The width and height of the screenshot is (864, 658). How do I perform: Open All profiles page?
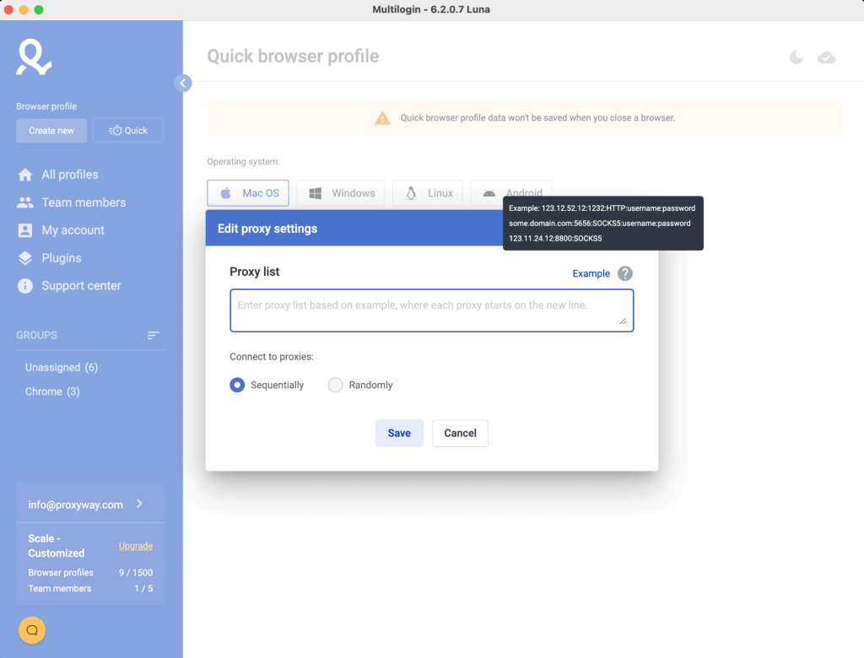coord(70,175)
